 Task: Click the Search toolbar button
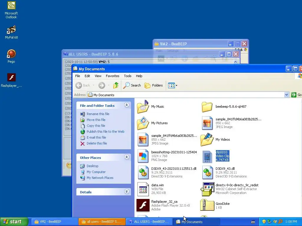(132, 85)
